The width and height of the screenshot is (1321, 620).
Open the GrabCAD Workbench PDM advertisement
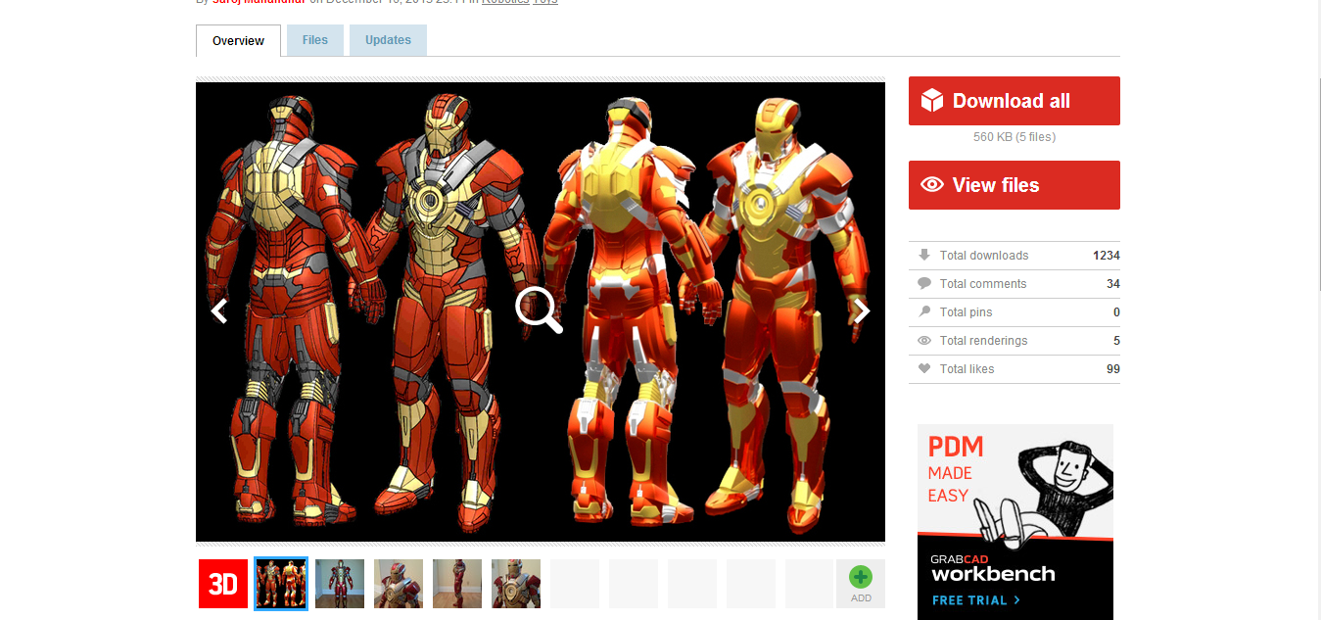1014,522
